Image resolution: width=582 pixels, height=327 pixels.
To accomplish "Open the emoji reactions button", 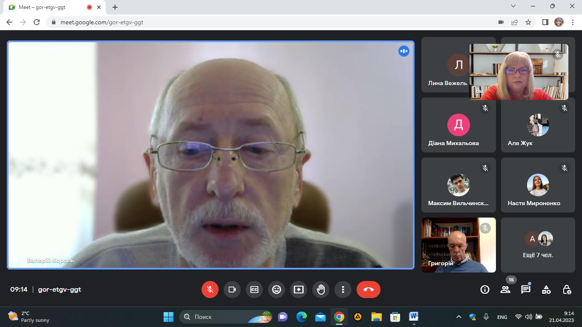I will pyautogui.click(x=277, y=290).
